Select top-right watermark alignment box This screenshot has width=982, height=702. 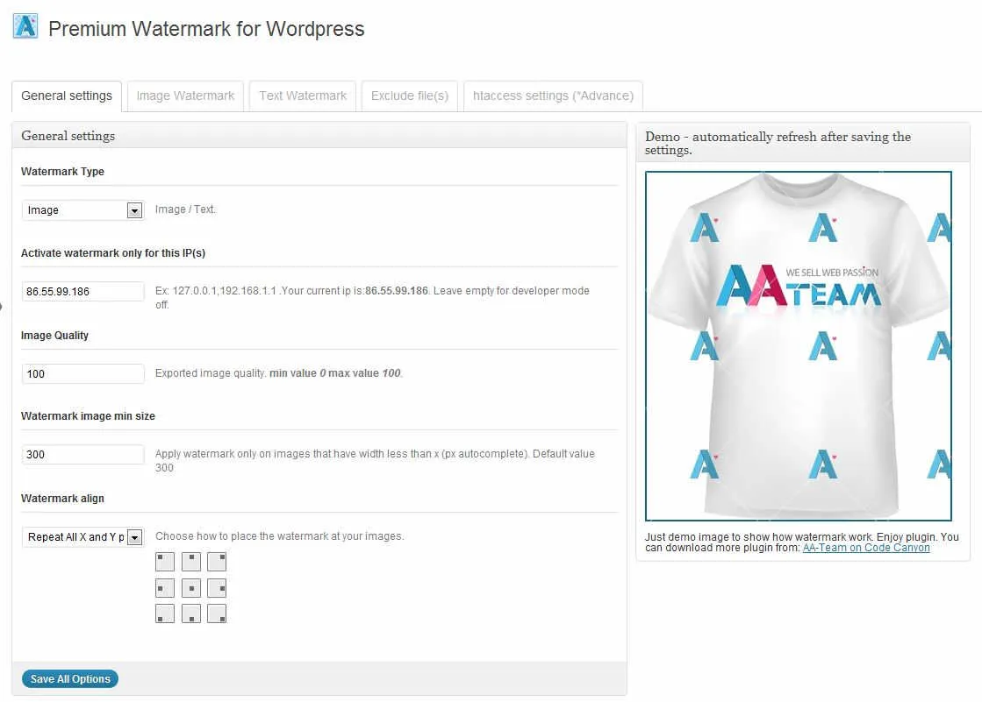[x=217, y=561]
